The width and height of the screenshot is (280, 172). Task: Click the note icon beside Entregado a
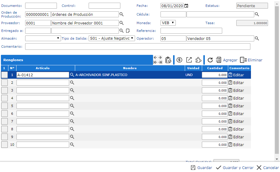click(128, 31)
